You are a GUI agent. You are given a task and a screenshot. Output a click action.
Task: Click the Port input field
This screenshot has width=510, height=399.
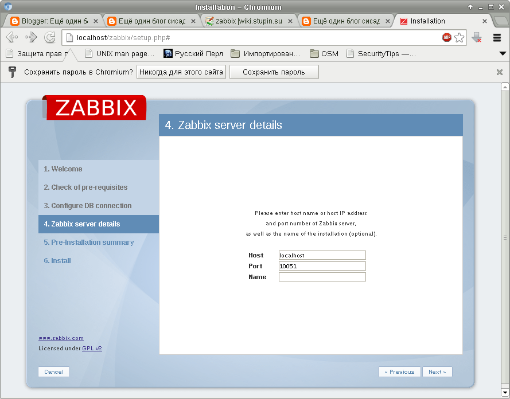click(322, 266)
